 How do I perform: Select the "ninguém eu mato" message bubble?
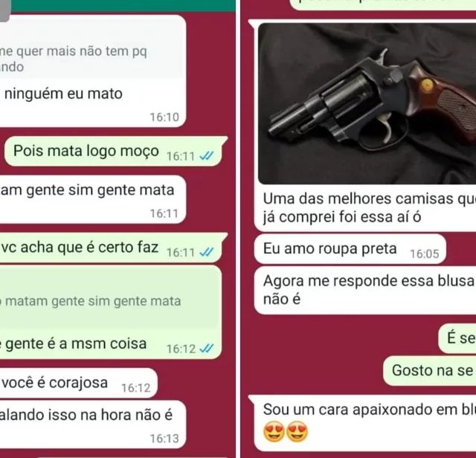point(92,71)
